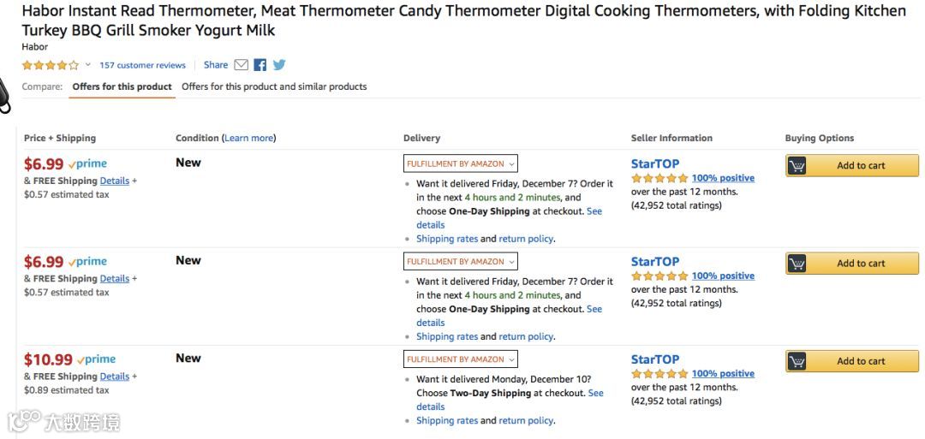Open the first offer's '100% positive' rating link
The image size is (925, 439).
click(723, 178)
